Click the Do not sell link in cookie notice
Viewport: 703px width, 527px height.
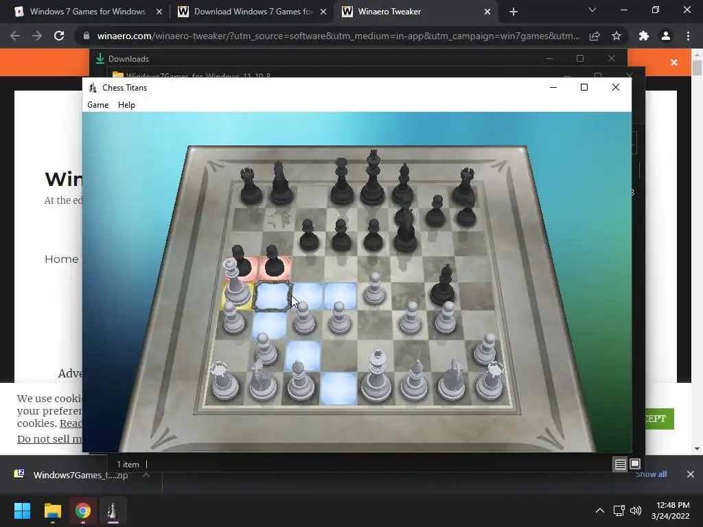point(49,439)
